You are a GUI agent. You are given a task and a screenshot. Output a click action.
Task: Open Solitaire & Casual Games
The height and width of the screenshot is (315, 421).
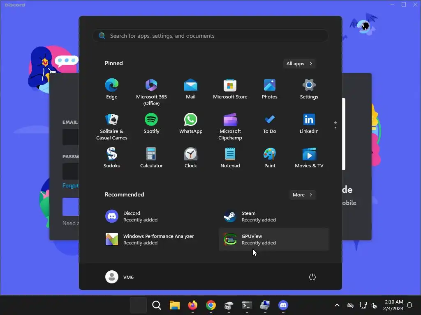(112, 126)
